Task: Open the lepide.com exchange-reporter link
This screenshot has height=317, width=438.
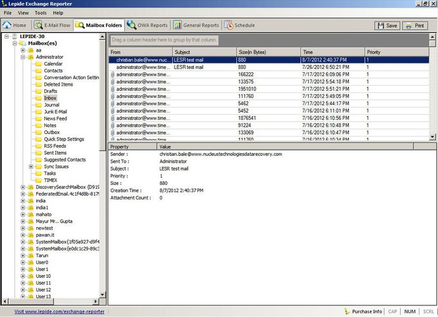Action: (59, 311)
